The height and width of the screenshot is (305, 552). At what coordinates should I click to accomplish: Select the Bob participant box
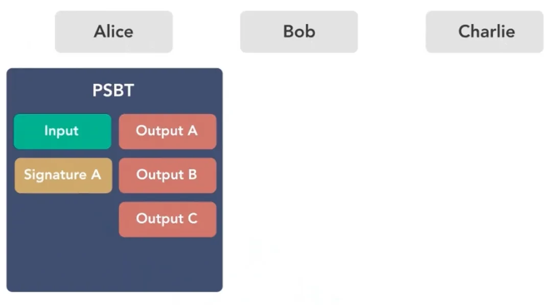(299, 32)
